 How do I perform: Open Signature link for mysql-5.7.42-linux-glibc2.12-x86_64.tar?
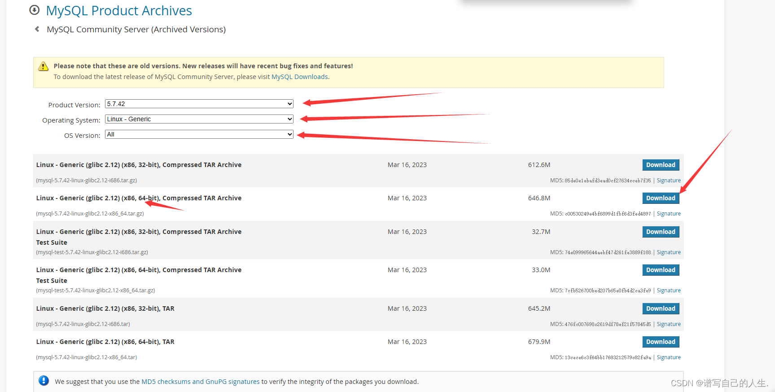pyautogui.click(x=669, y=357)
